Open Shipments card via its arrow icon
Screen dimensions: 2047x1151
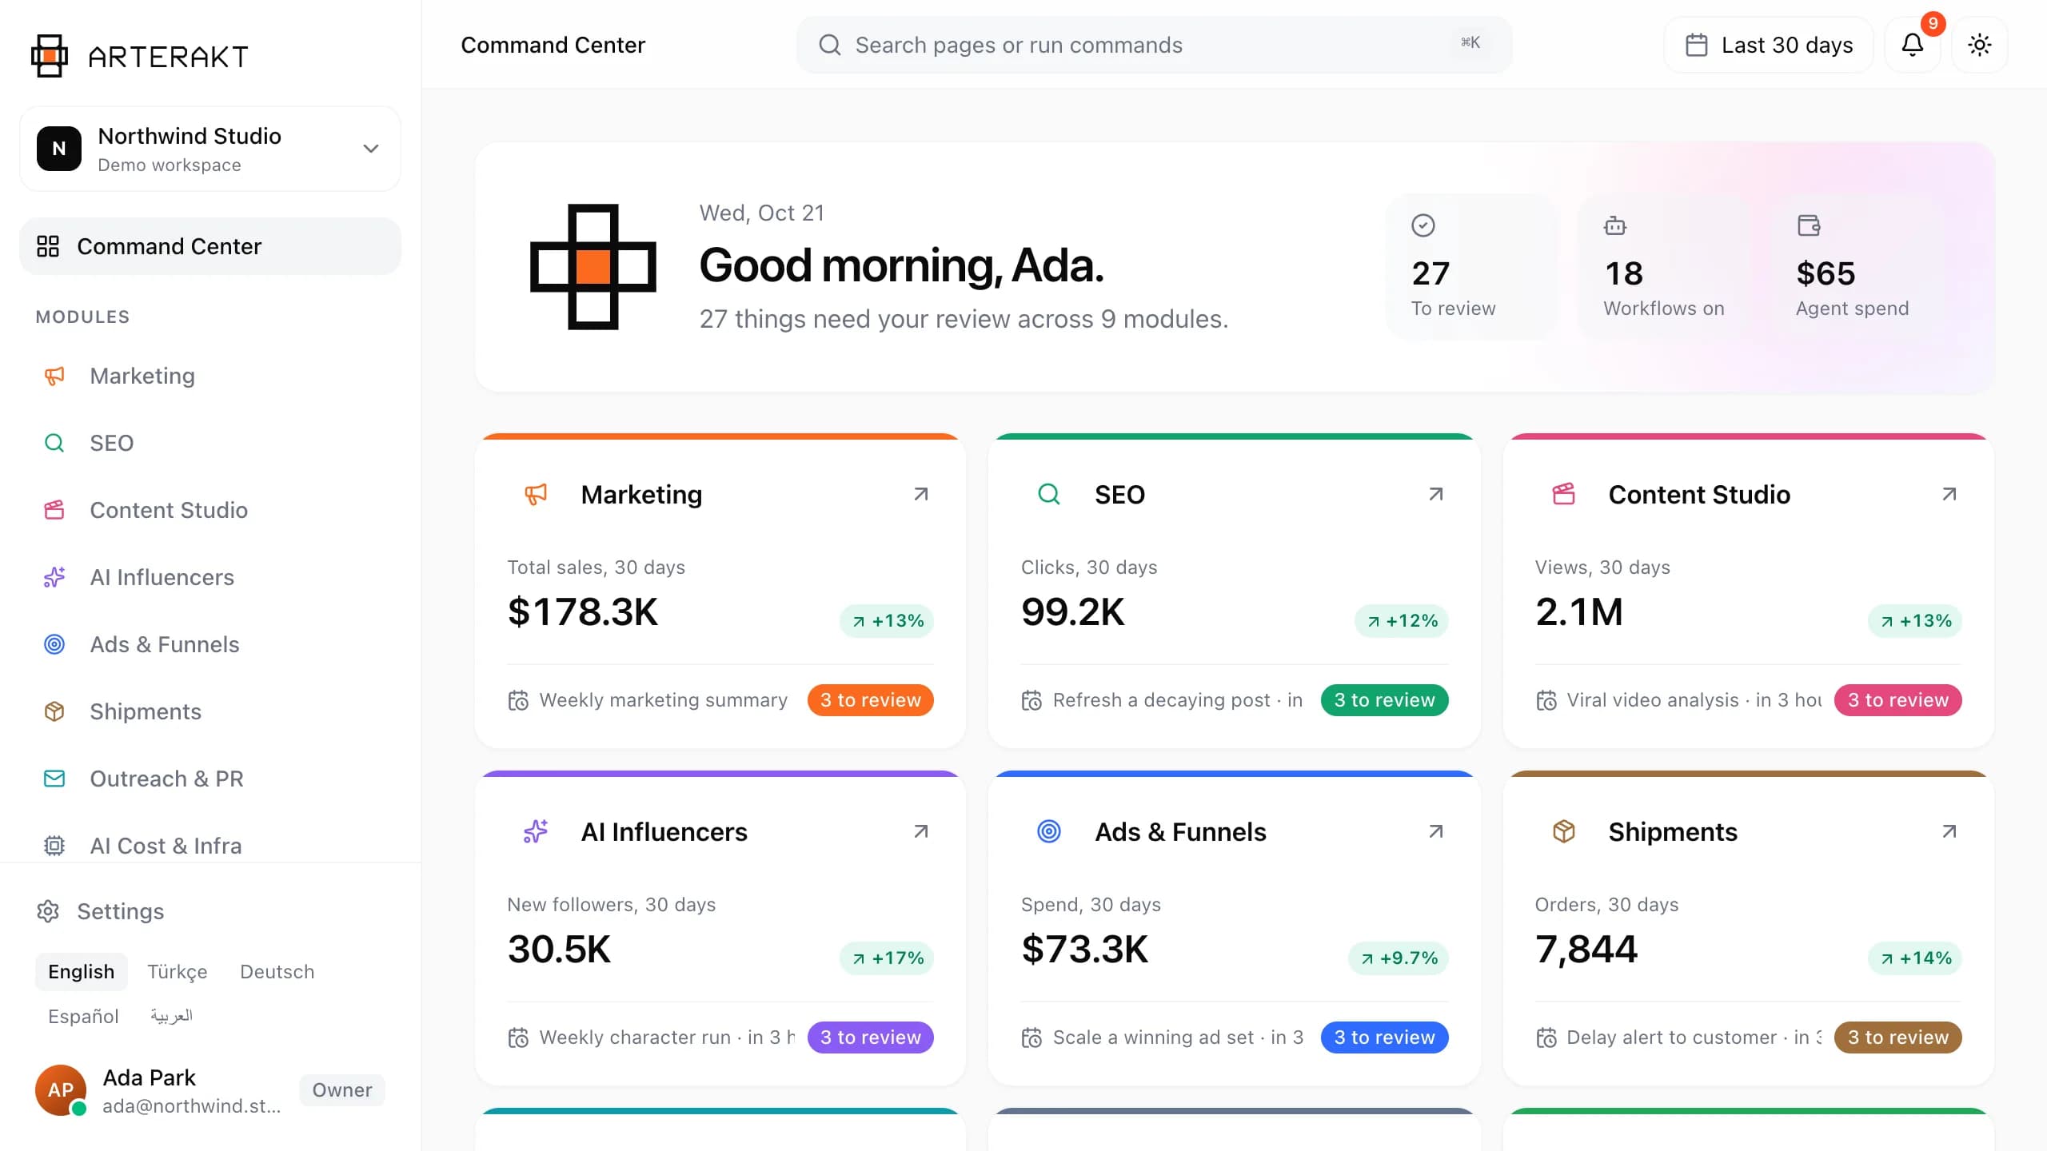1949,831
